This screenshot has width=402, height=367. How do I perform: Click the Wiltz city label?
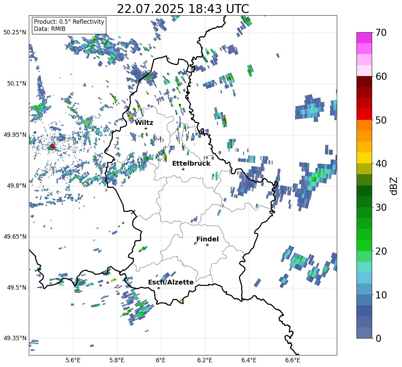coord(144,123)
